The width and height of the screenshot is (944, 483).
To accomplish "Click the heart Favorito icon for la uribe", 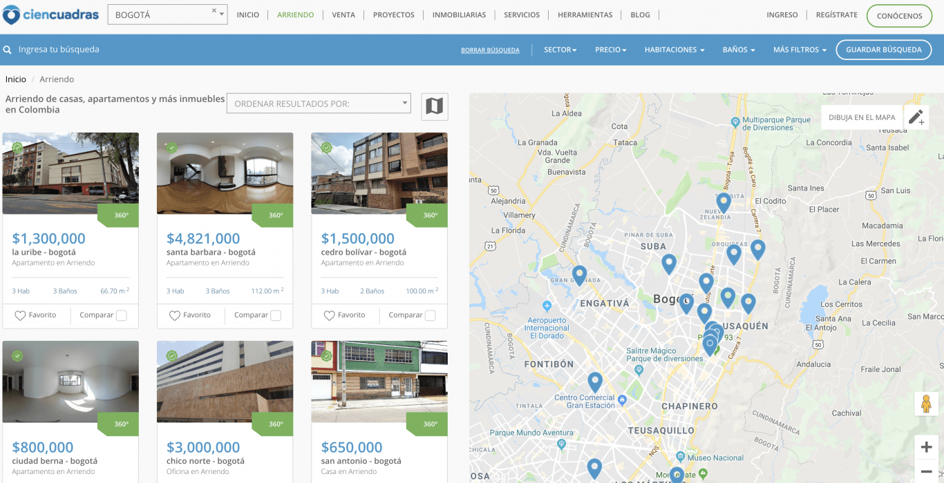I will pos(20,315).
